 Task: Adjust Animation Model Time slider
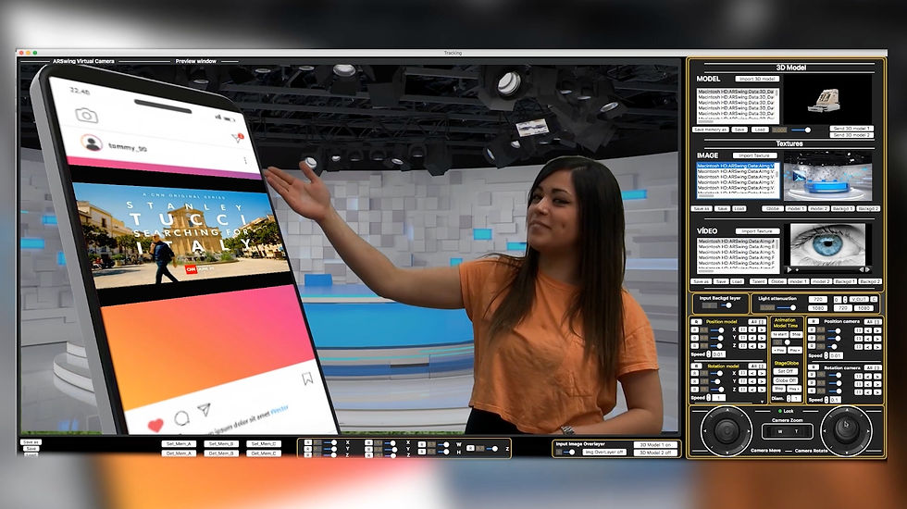tap(788, 342)
